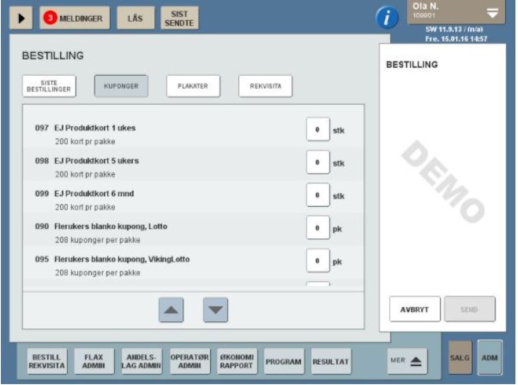Switch to the Rekvisita tab
The image size is (518, 385).
(265, 86)
